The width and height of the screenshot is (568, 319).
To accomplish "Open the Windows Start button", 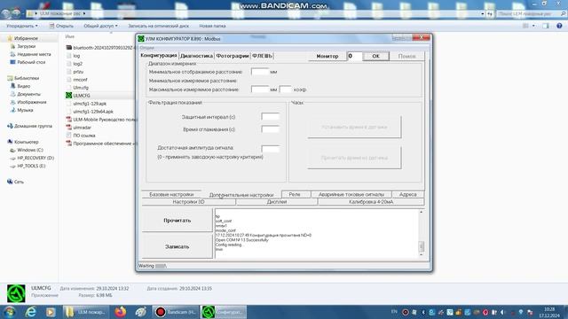I will click(10, 312).
